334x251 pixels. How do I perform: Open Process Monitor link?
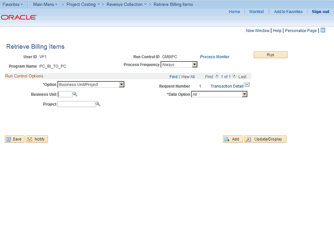(214, 57)
